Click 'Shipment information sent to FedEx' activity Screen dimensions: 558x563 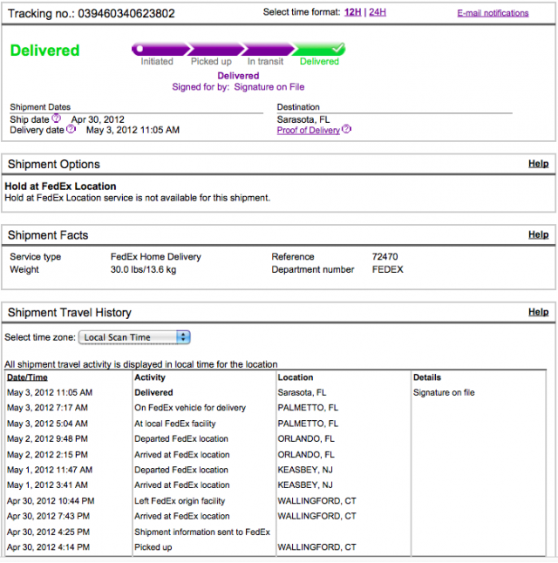click(202, 532)
